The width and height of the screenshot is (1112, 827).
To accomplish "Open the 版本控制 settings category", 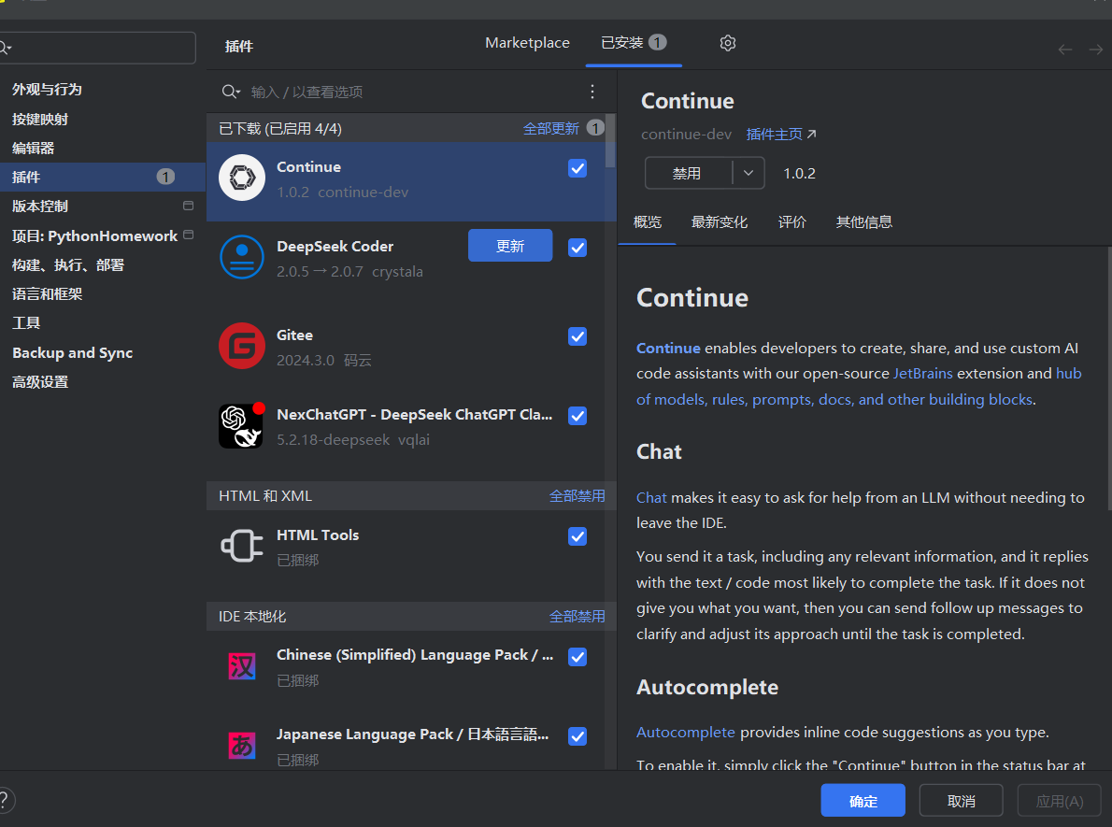I will [39, 206].
